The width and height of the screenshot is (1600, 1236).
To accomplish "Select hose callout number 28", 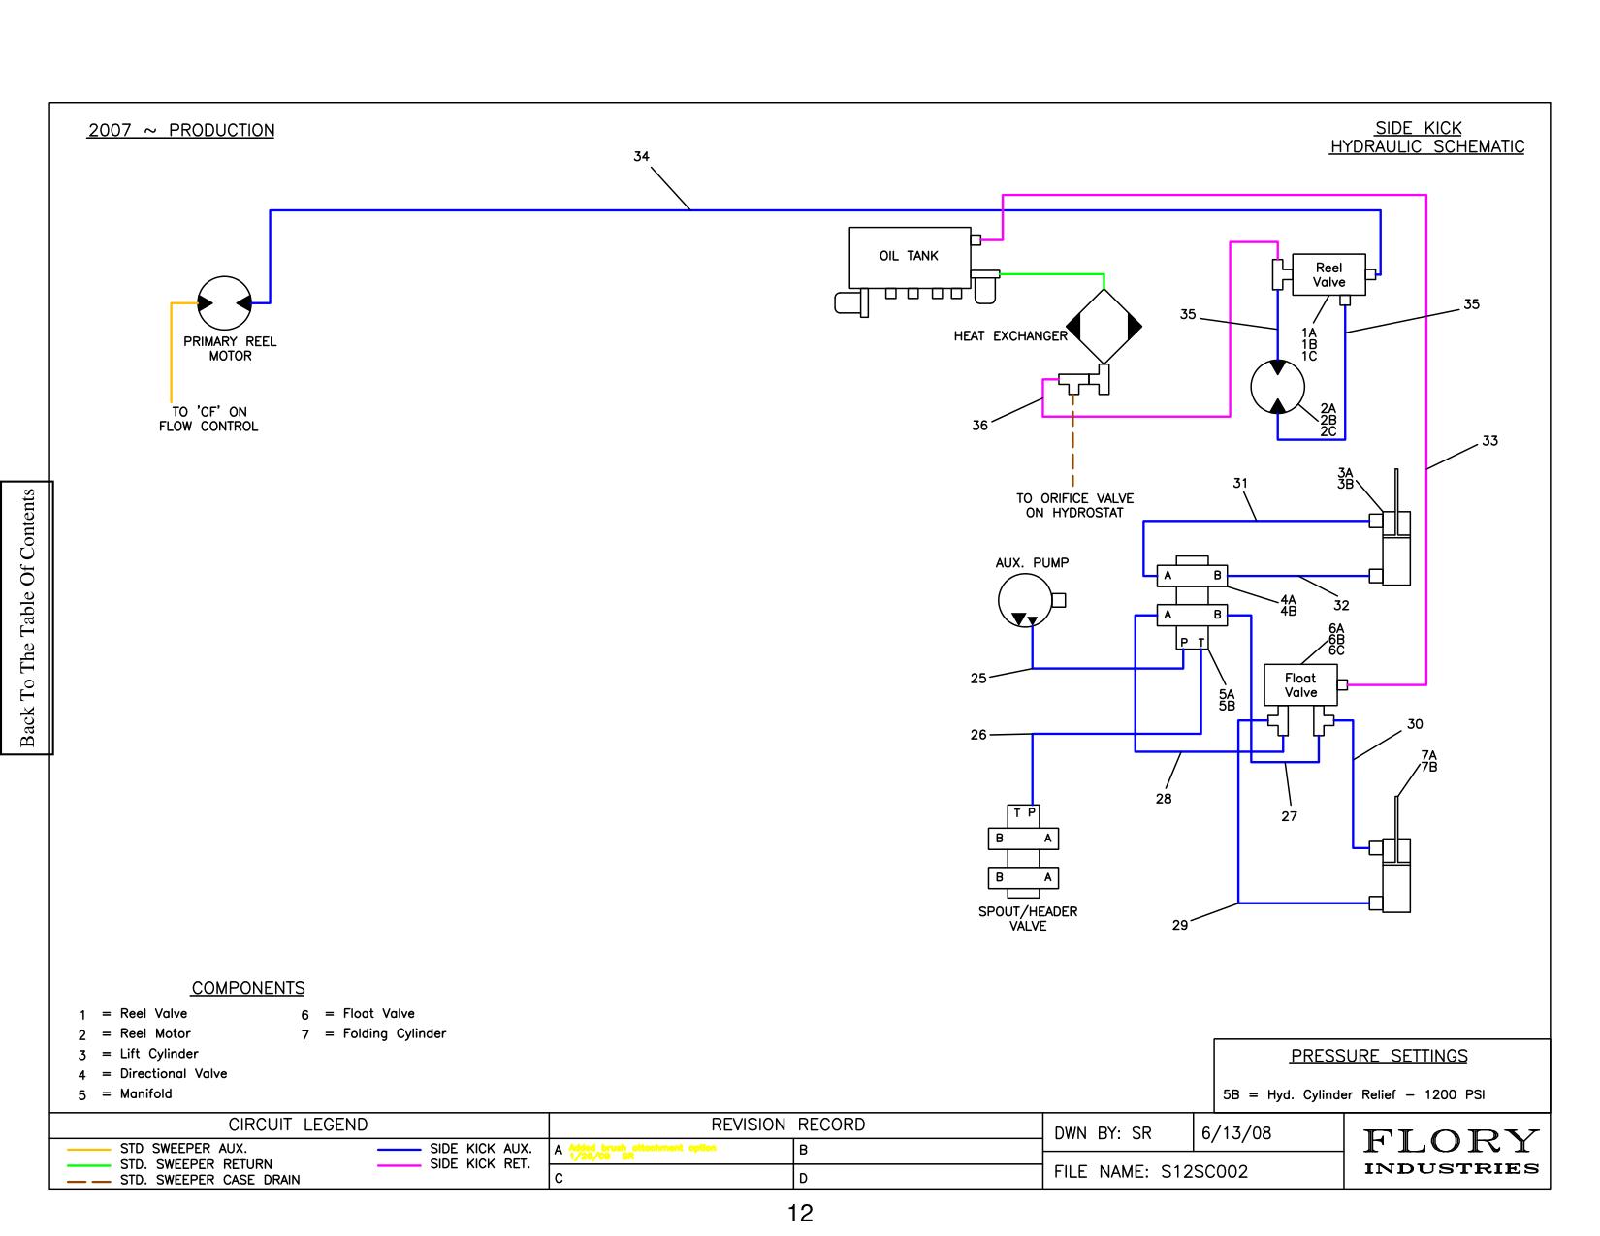I will coord(1164,799).
